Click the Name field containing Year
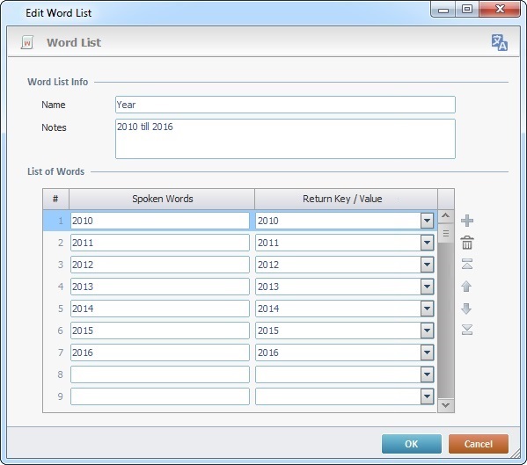The image size is (527, 465). [285, 105]
